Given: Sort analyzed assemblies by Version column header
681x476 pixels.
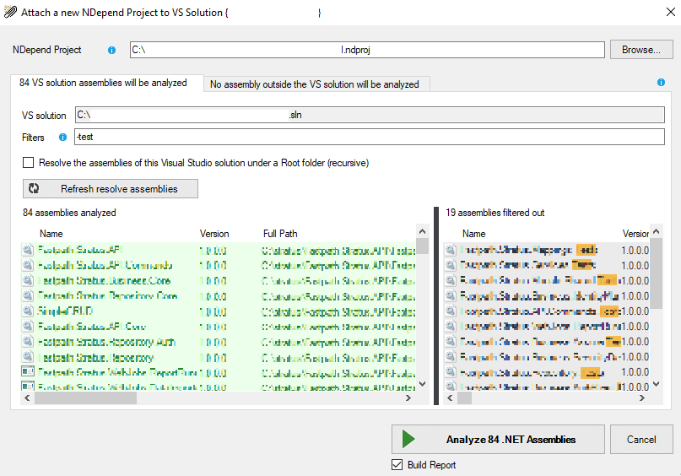Looking at the screenshot, I should 214,234.
